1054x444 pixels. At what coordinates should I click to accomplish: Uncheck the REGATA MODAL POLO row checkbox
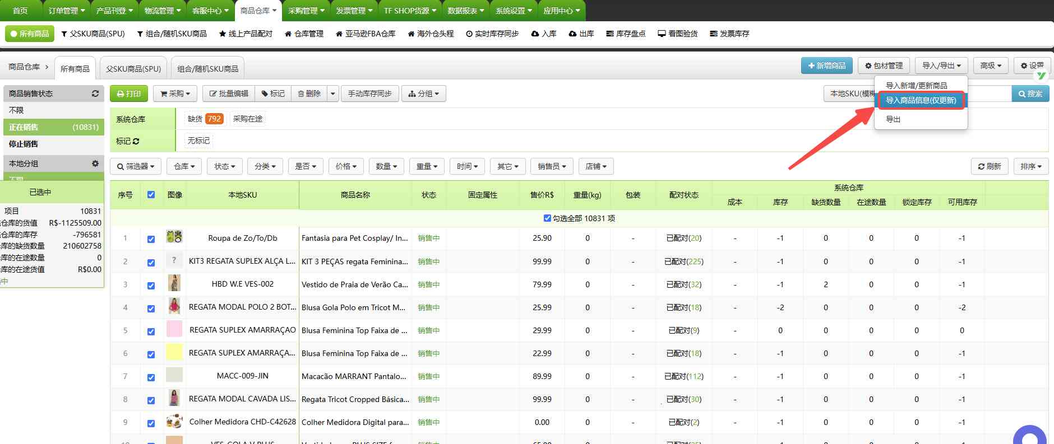151,309
